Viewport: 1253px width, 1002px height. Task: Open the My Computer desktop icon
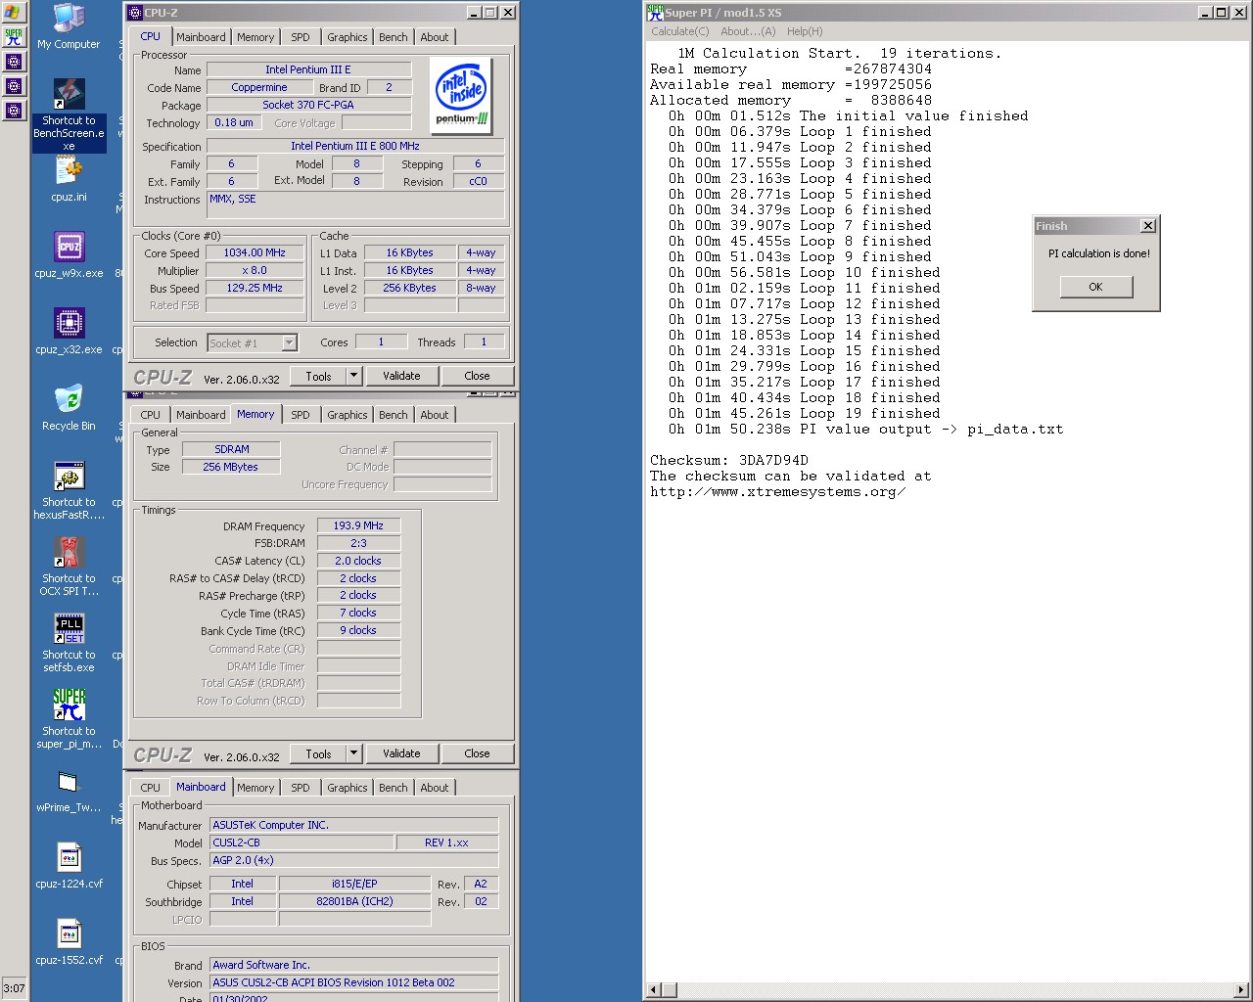(69, 26)
